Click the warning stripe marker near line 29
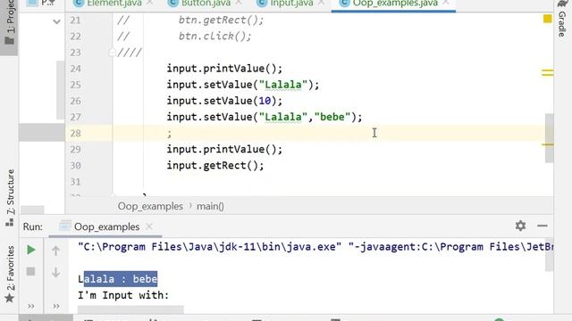572x321 pixels. click(x=547, y=144)
